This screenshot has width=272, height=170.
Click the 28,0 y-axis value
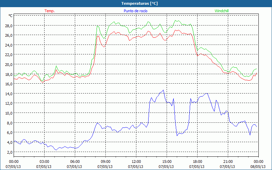click(9, 26)
